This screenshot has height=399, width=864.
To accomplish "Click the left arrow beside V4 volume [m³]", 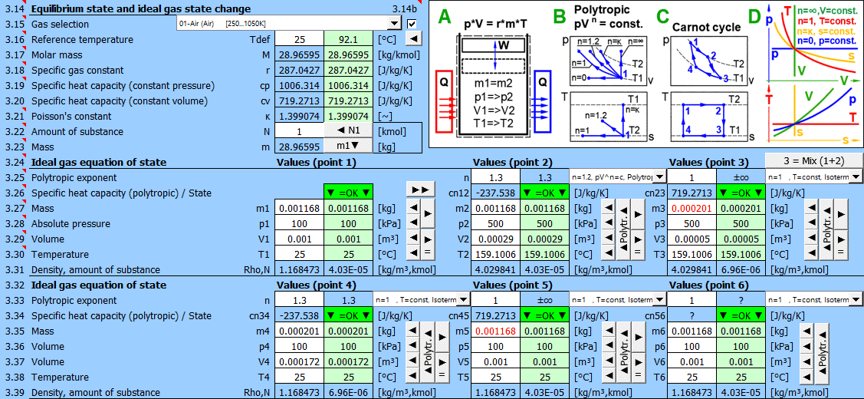I will click(x=412, y=361).
